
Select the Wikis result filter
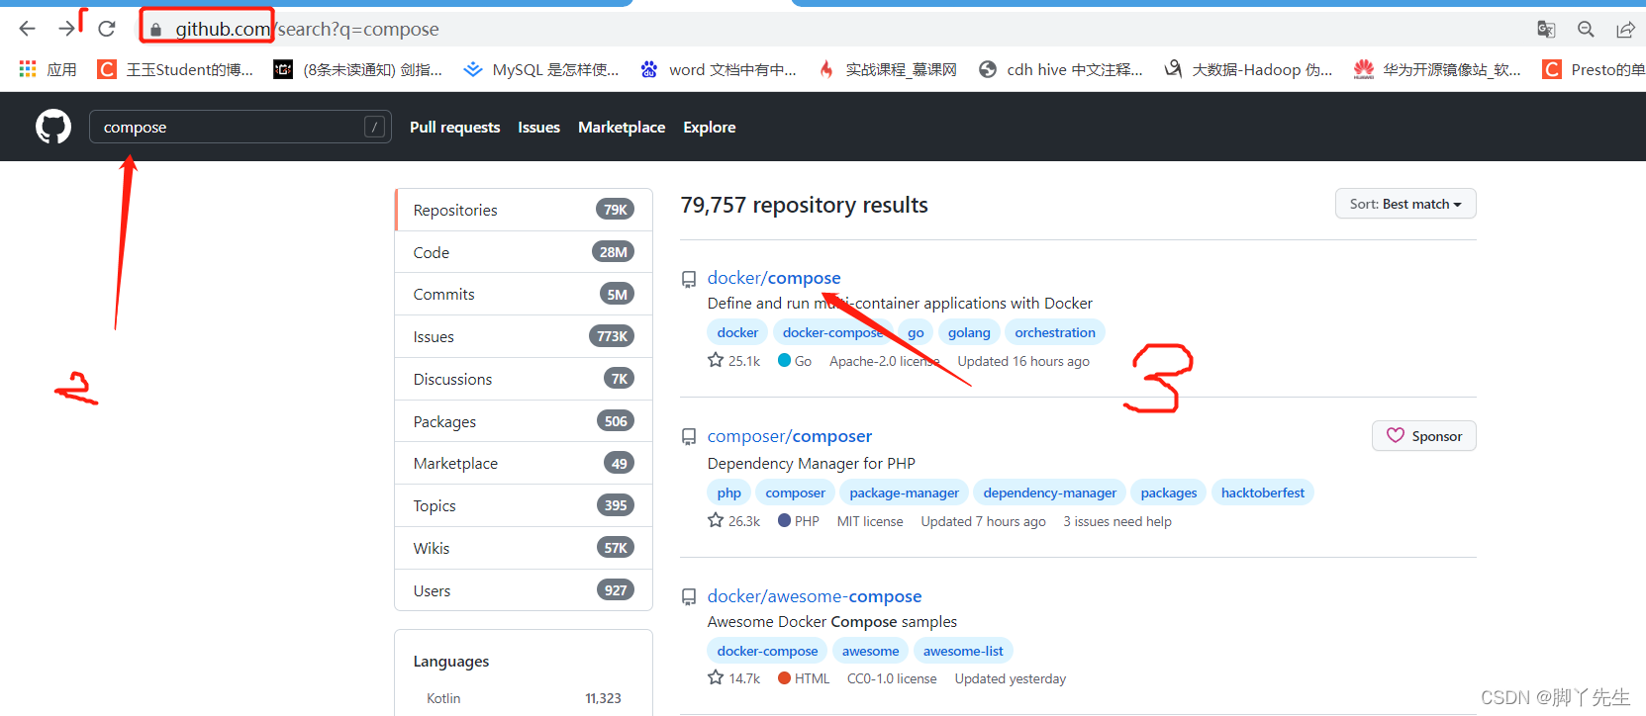click(x=524, y=548)
